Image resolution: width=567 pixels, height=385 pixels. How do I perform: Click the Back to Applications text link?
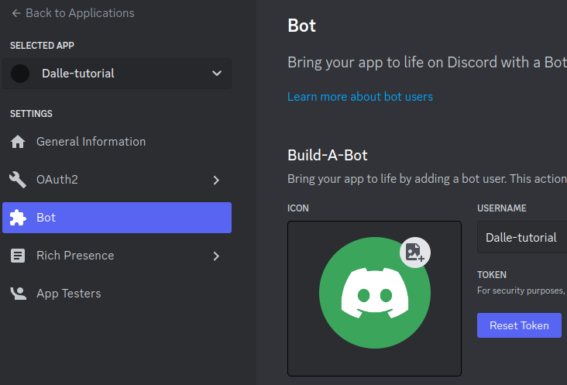(80, 13)
